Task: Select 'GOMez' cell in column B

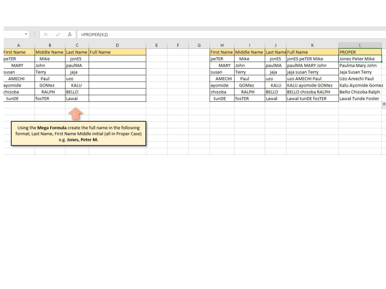Action: (x=50, y=85)
